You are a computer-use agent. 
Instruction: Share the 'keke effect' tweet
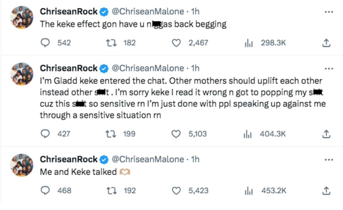[326, 43]
